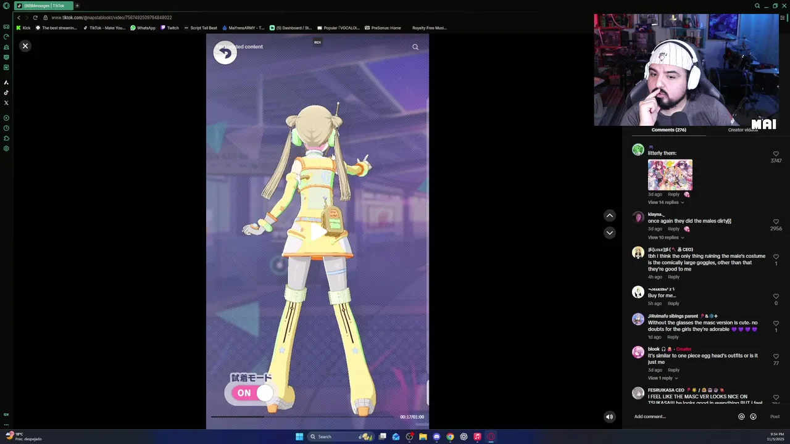Click the Post comment button

pyautogui.click(x=775, y=417)
